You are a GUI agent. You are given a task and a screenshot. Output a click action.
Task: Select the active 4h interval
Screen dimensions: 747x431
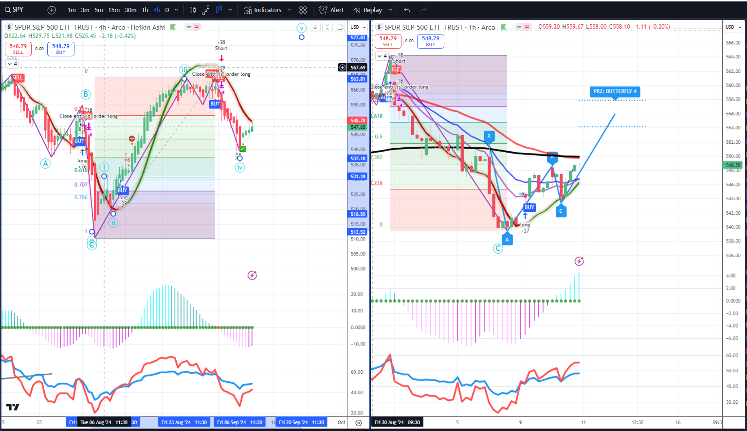(156, 10)
